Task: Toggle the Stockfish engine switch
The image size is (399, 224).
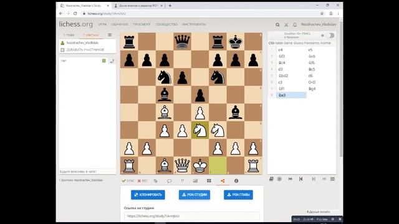Action: (x=330, y=35)
